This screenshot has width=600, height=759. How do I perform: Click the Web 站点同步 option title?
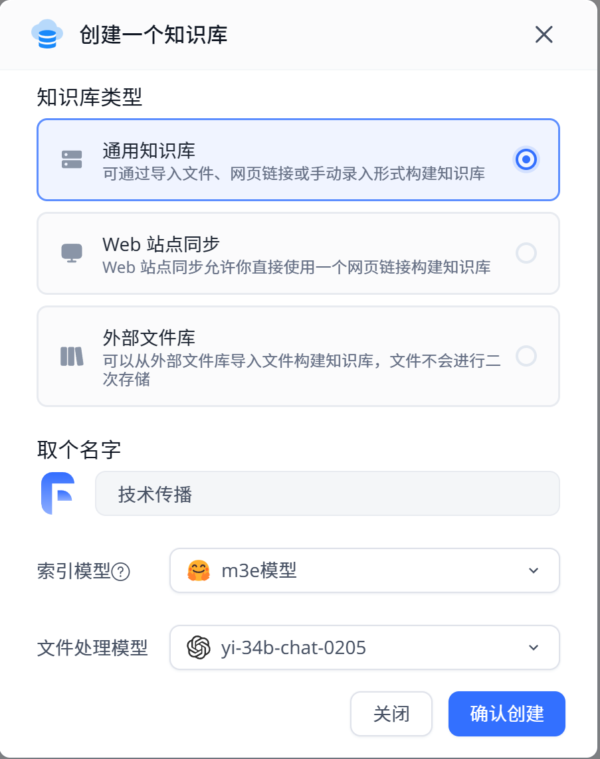tap(161, 244)
